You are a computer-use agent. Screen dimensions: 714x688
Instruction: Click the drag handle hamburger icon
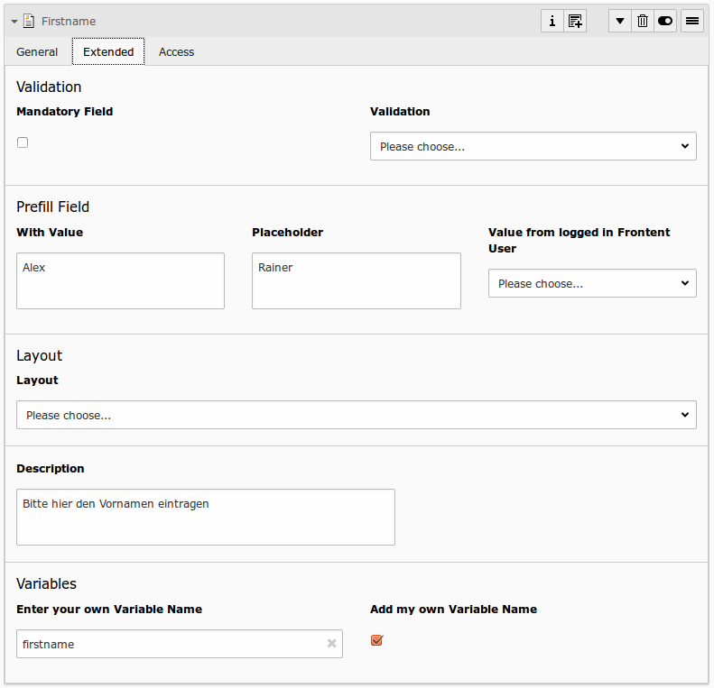692,21
